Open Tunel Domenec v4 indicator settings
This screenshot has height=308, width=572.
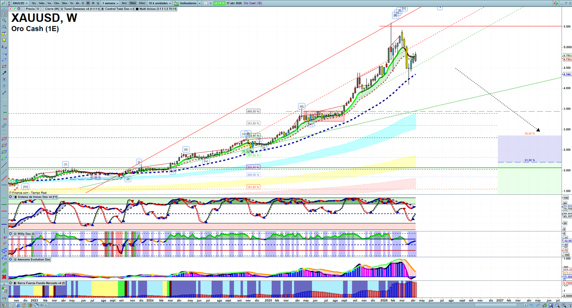pyautogui.click(x=82, y=9)
